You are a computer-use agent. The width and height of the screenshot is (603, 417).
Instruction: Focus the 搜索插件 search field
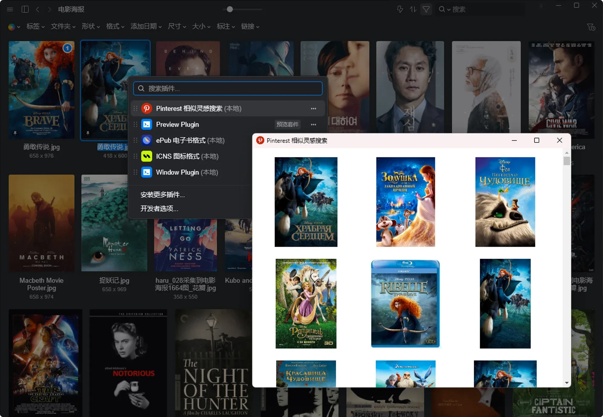(228, 89)
